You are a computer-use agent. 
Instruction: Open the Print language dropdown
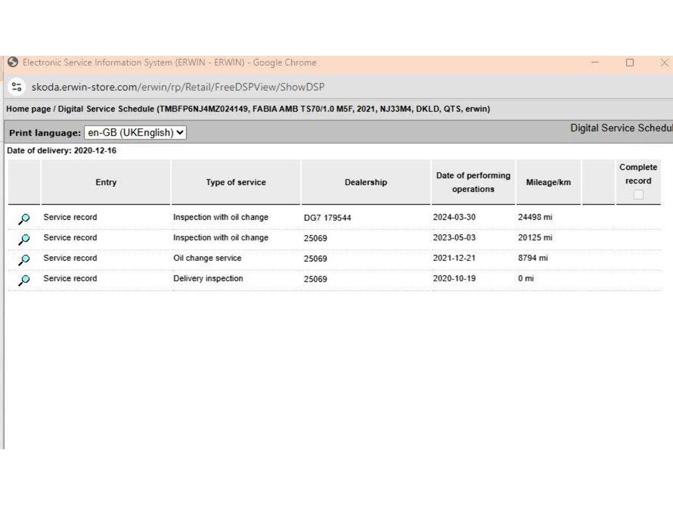135,133
